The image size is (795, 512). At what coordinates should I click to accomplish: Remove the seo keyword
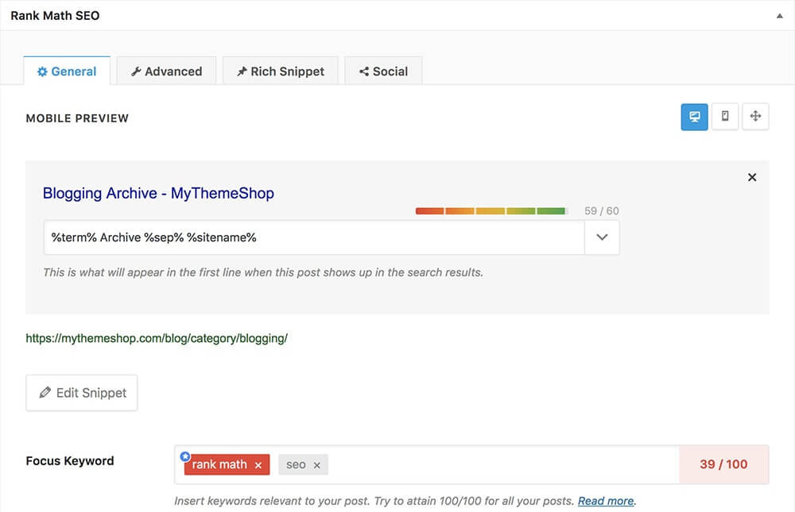point(317,465)
